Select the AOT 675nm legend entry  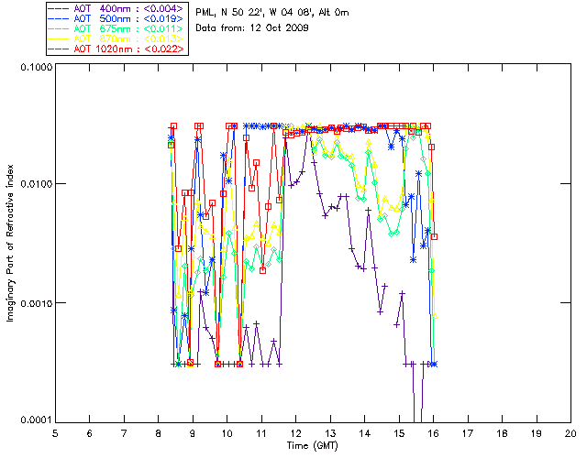tap(116, 28)
